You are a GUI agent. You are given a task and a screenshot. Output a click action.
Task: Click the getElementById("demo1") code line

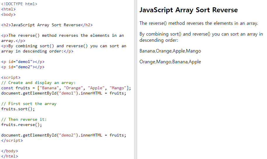[64, 93]
